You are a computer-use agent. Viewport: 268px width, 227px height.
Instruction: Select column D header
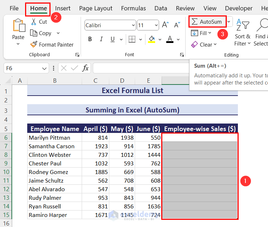point(122,81)
